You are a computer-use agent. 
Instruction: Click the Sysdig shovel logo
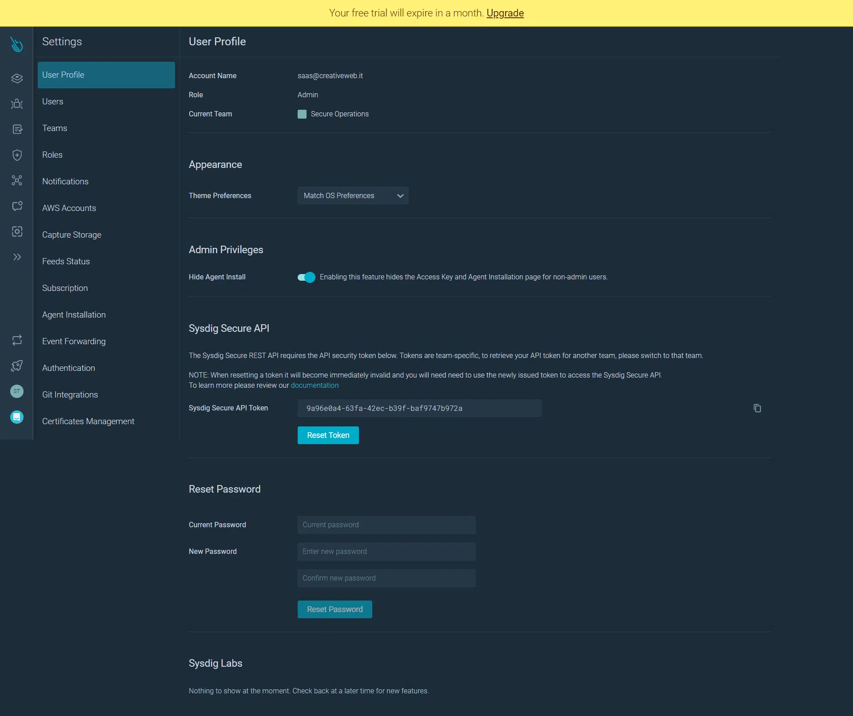click(x=16, y=44)
